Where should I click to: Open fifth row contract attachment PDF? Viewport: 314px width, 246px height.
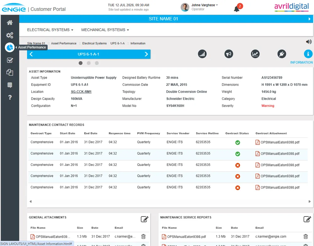[x=277, y=188]
